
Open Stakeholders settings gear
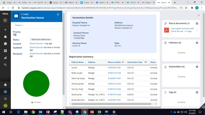[x=197, y=67]
